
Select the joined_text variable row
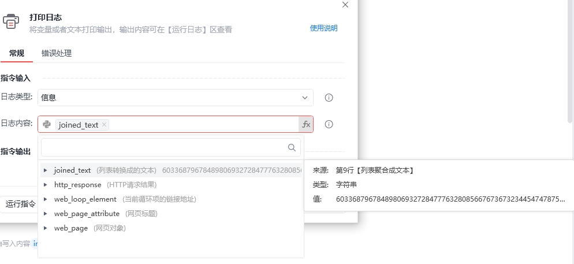pos(171,170)
